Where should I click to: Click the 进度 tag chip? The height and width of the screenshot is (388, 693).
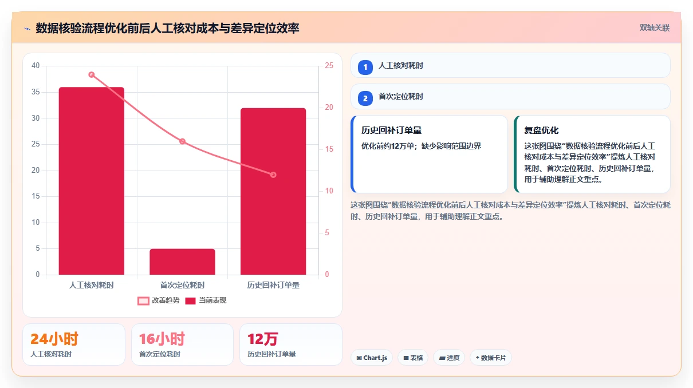[x=450, y=358]
